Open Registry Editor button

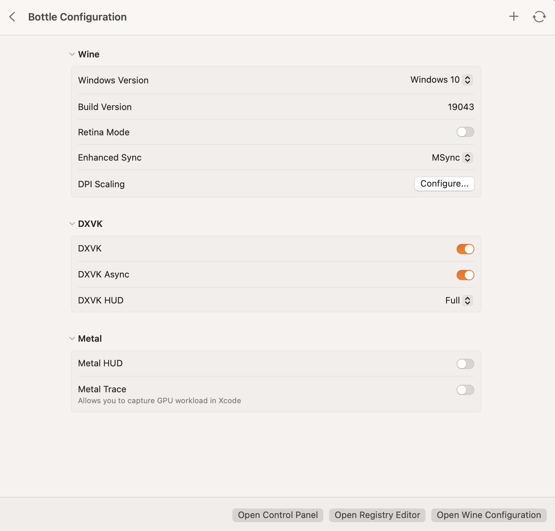click(377, 515)
